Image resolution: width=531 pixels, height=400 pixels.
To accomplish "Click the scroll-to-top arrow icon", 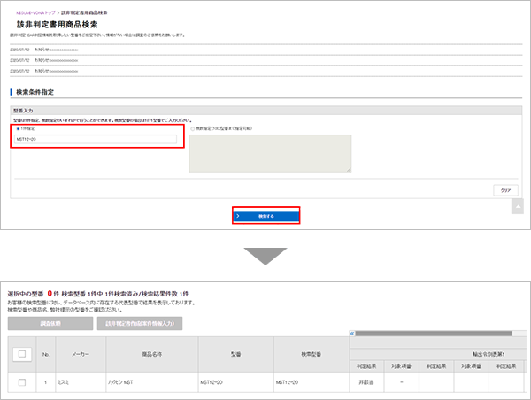I will point(517,206).
